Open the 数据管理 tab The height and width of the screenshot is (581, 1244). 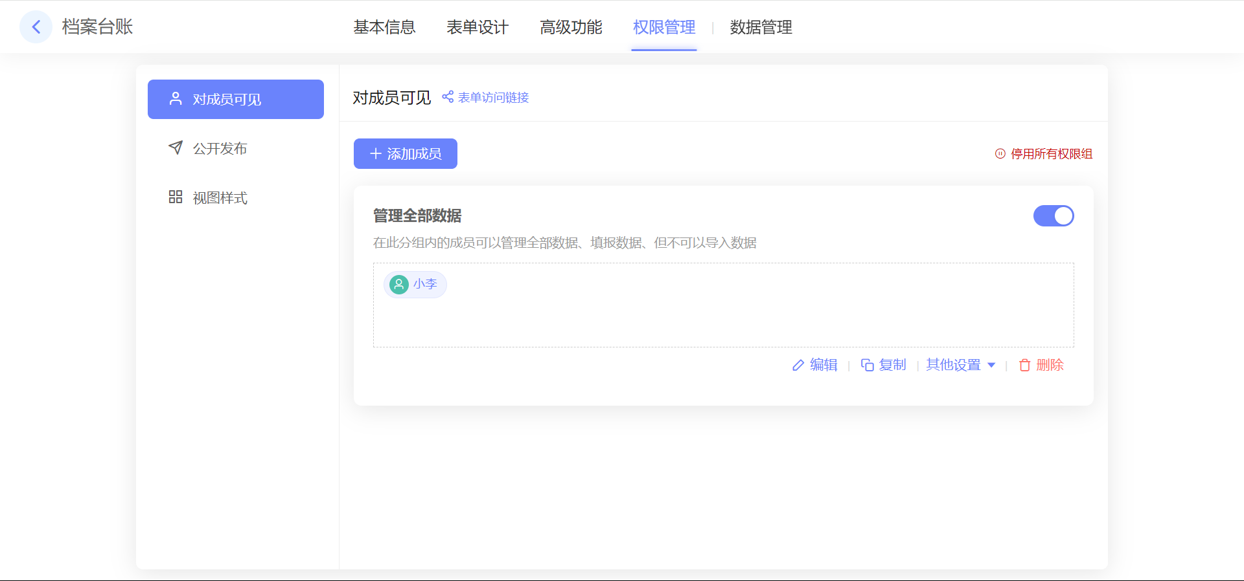761,27
